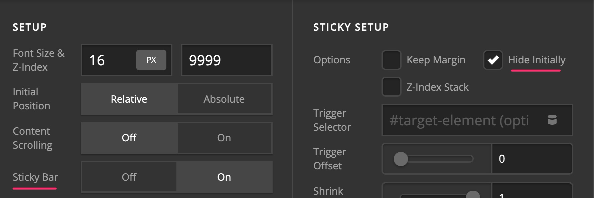Toggle the PX font size unit
The height and width of the screenshot is (198, 594).
click(151, 60)
